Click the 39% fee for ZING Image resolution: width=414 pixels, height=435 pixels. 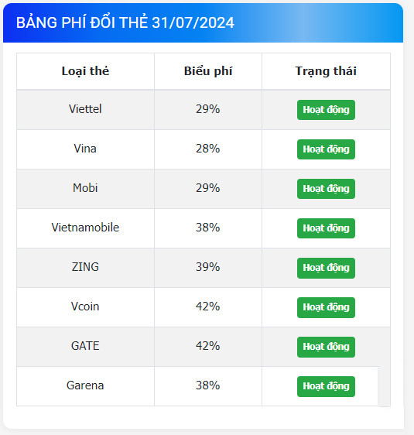pyautogui.click(x=208, y=267)
